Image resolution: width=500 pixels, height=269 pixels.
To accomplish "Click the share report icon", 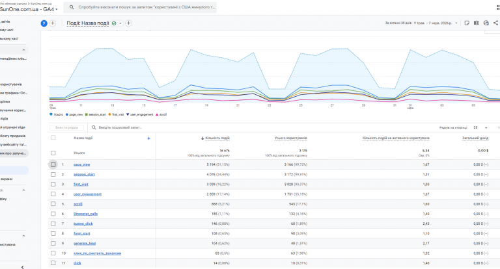I will point(495,23).
